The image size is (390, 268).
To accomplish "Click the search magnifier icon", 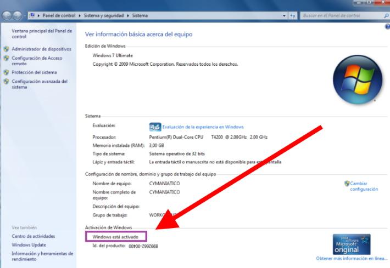I will click(x=386, y=16).
